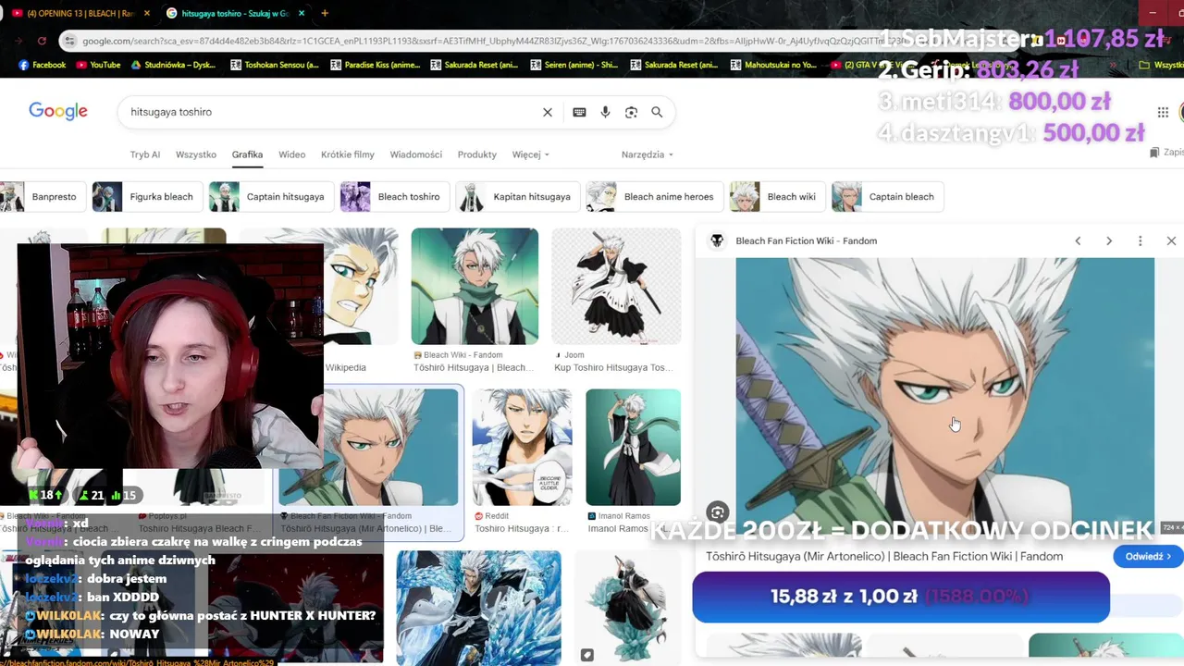The width and height of the screenshot is (1184, 666).
Task: Switch to the Tryb AI tab
Action: 145,154
